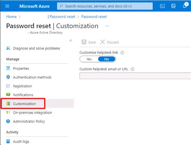Set Customize helpdesk link to No

coord(107,59)
